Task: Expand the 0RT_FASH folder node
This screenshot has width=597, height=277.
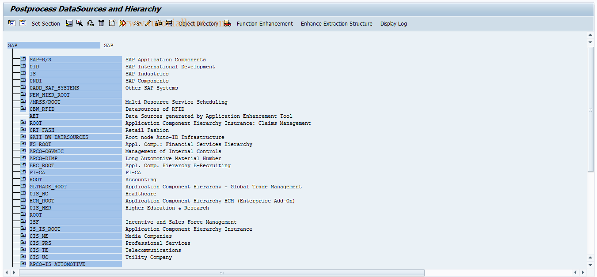Action: 23,130
